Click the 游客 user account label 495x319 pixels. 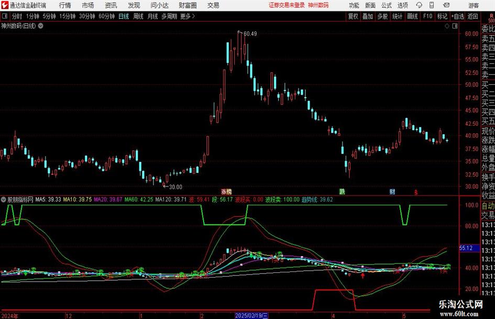[x=474, y=5]
